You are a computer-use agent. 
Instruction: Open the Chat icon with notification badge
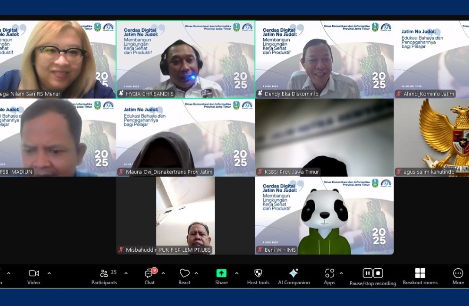[149, 273]
